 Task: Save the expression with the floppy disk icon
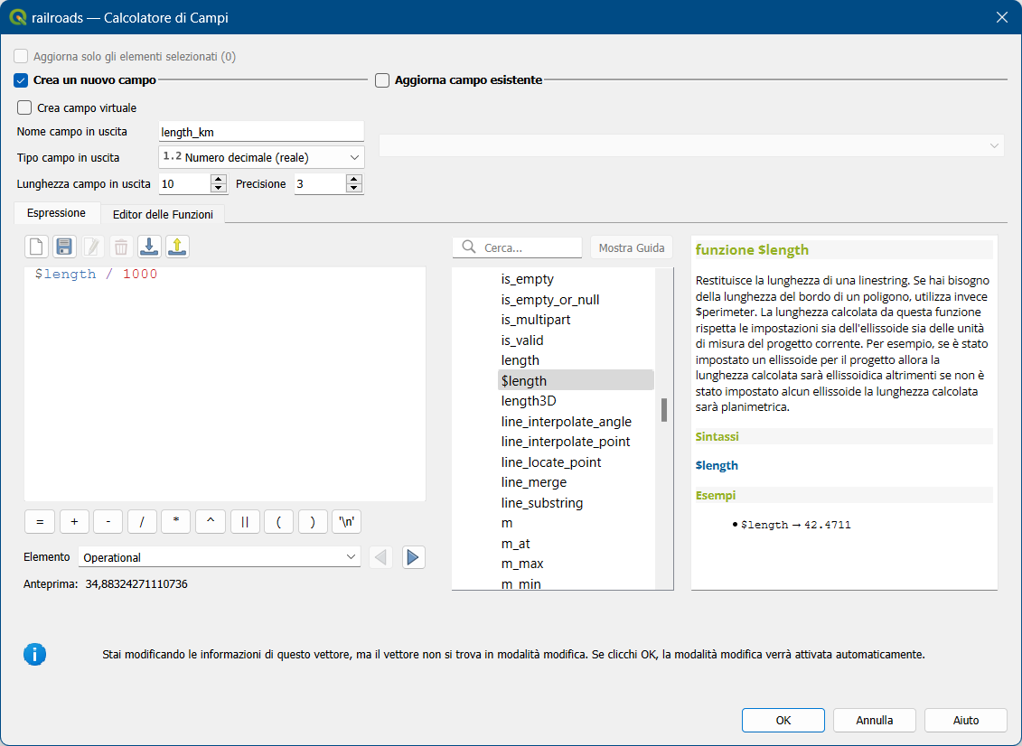click(x=64, y=247)
